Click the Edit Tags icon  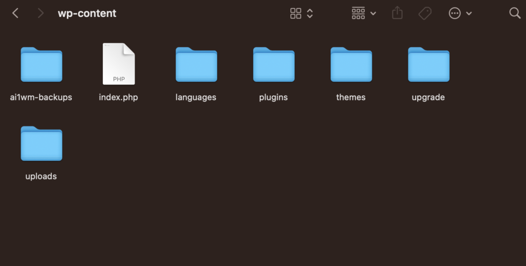pos(425,13)
